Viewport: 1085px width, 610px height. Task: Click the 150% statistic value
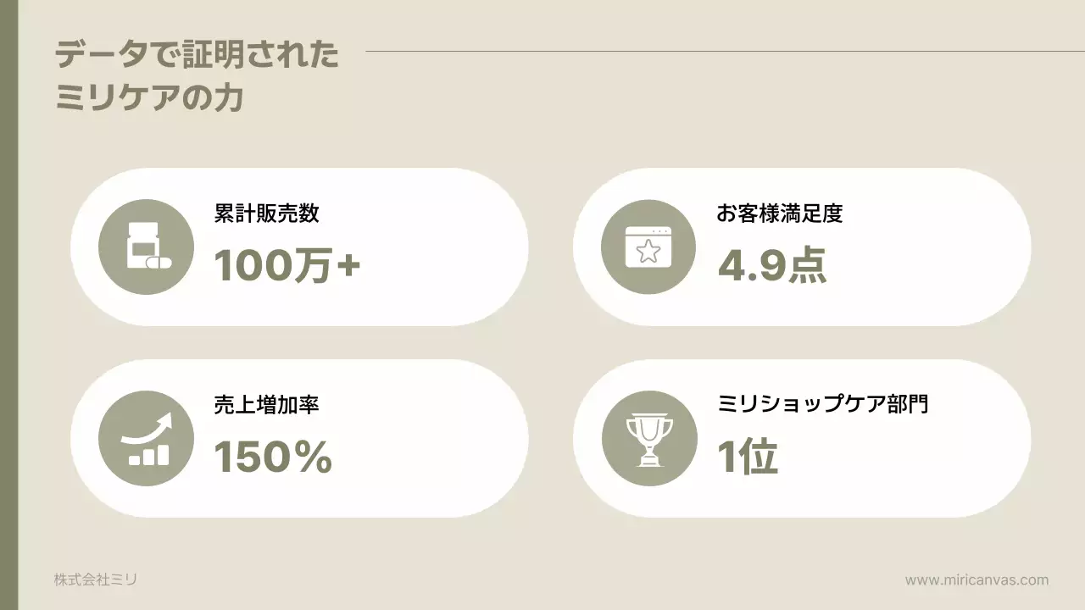(x=272, y=457)
